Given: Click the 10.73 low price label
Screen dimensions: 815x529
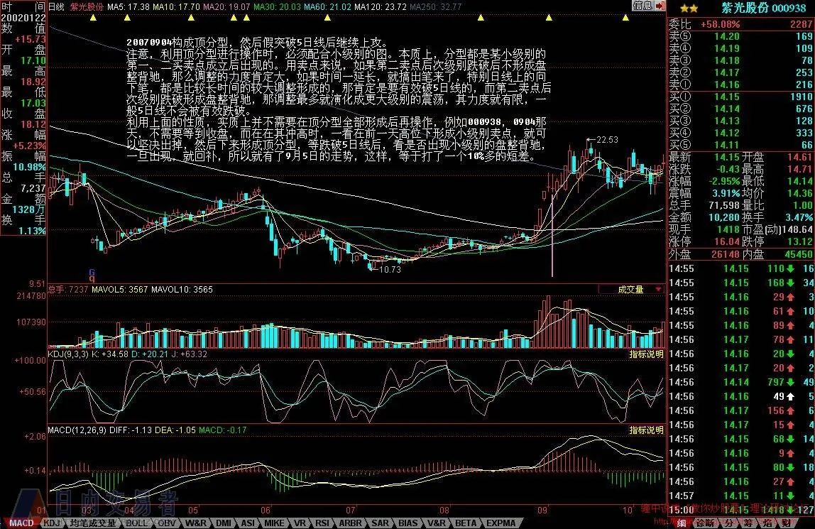Looking at the screenshot, I should [x=390, y=270].
